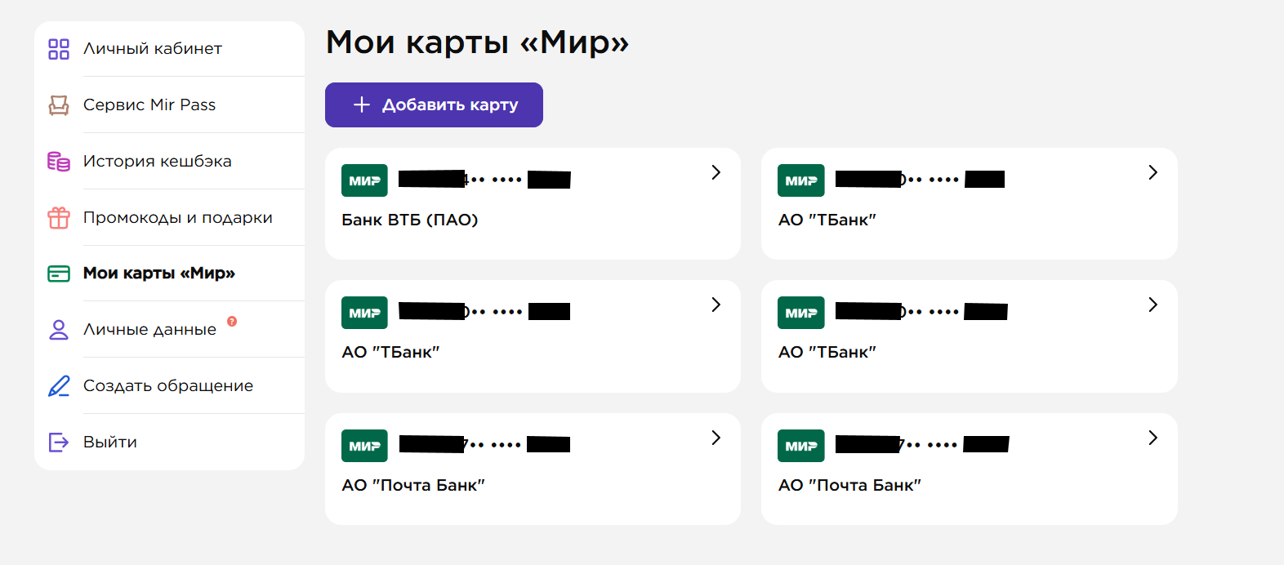Click the Добавить карту button
1284x565 pixels.
pyautogui.click(x=434, y=105)
